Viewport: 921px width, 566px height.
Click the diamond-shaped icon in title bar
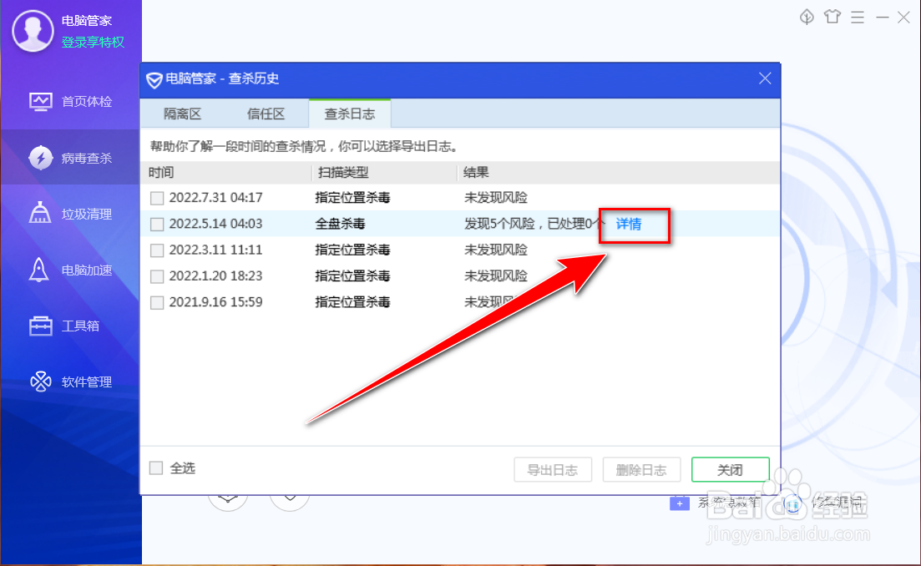click(x=807, y=17)
